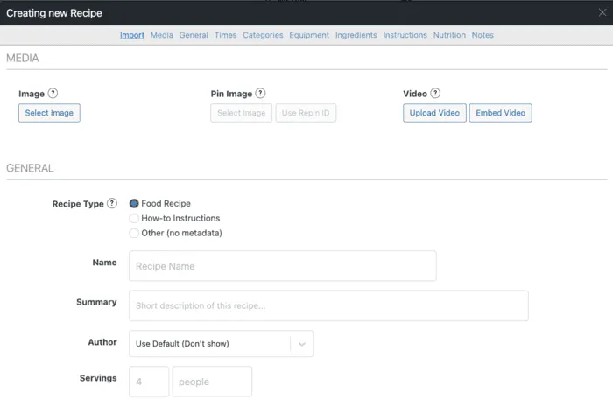The image size is (613, 400).
Task: Open the Categories section
Action: point(263,35)
